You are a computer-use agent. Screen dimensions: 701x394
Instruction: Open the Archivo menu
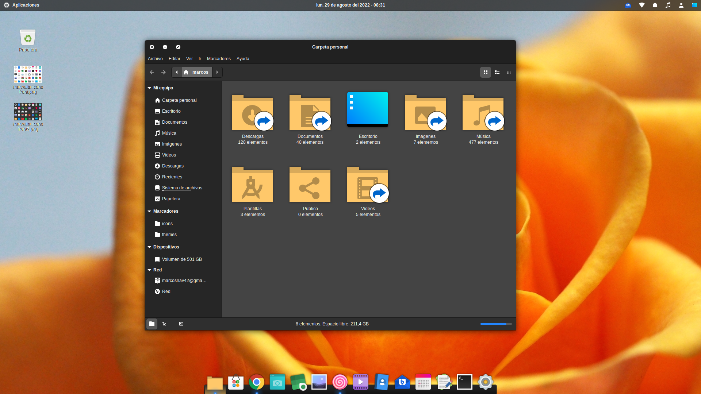155,58
